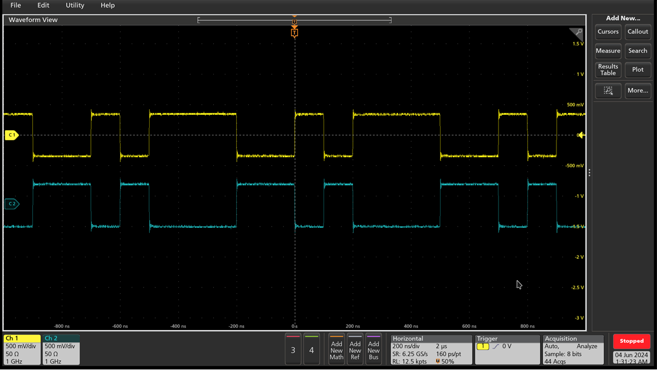This screenshot has height=370, width=657.
Task: Open the File menu
Action: click(x=16, y=5)
